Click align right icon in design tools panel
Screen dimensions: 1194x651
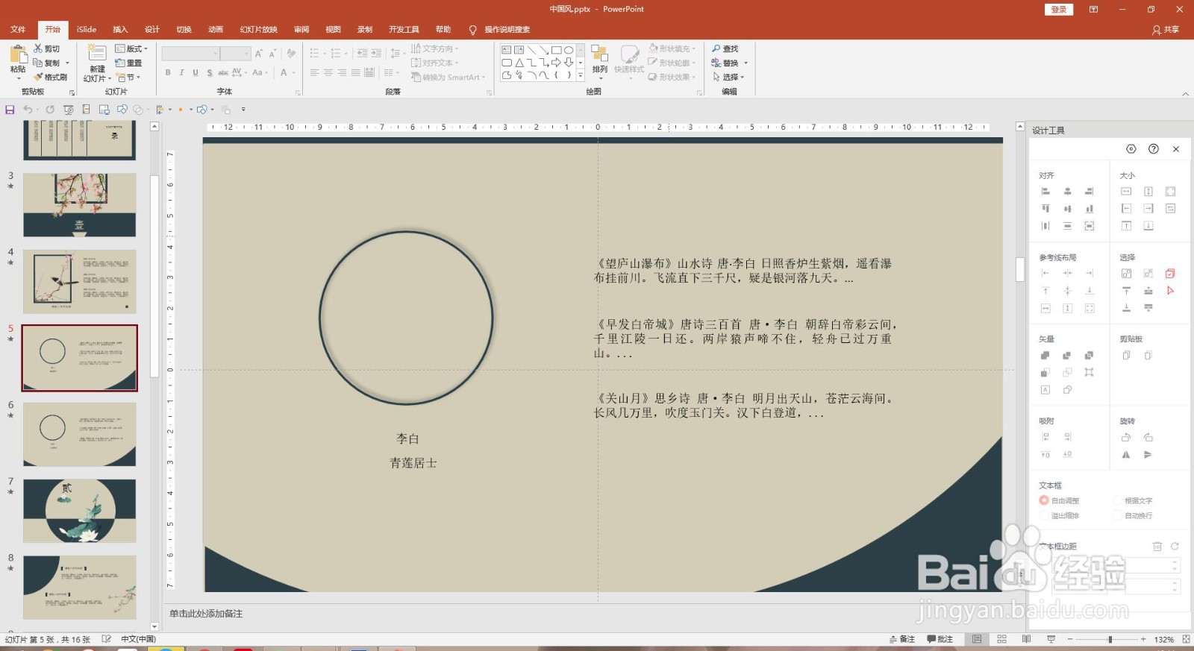[x=1090, y=192]
